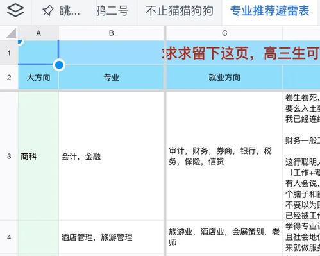Select row 4 header

[9, 237]
